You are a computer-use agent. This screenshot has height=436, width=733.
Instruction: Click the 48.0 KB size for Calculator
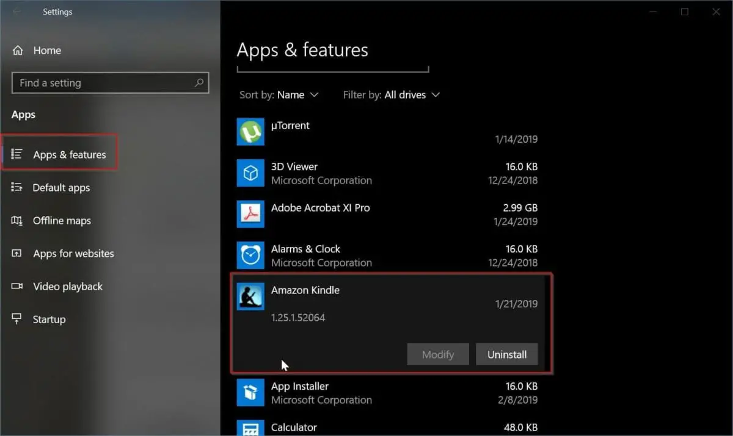click(522, 427)
